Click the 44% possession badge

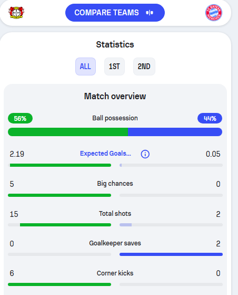210,118
